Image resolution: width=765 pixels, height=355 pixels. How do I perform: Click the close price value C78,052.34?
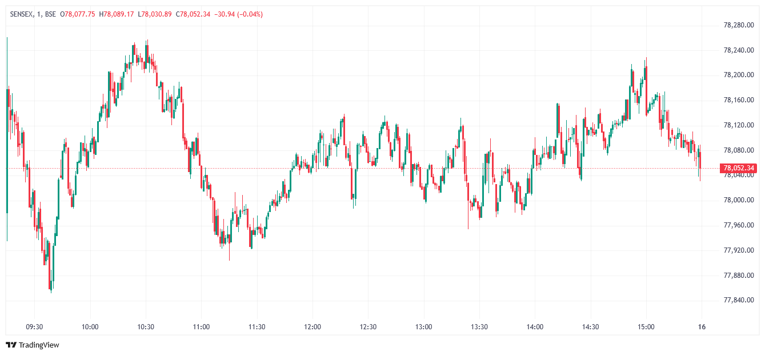193,14
